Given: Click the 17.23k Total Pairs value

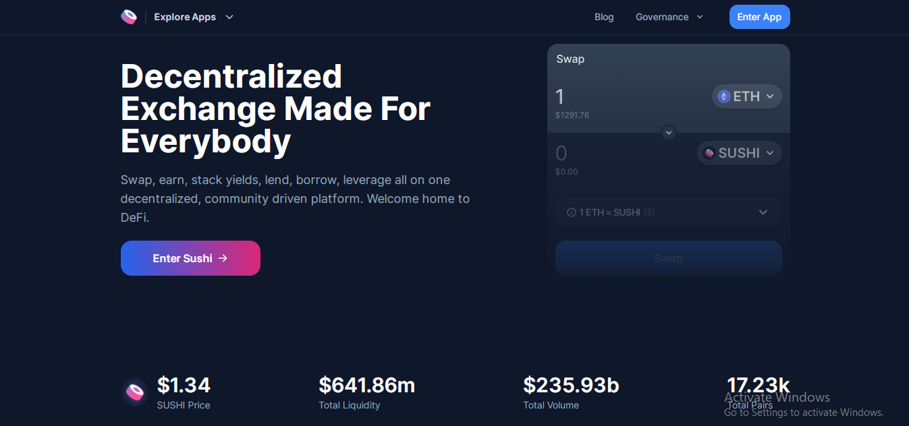Looking at the screenshot, I should pyautogui.click(x=758, y=385).
